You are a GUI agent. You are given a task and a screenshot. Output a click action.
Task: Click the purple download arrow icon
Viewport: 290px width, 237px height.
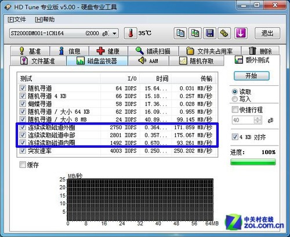pos(241,33)
